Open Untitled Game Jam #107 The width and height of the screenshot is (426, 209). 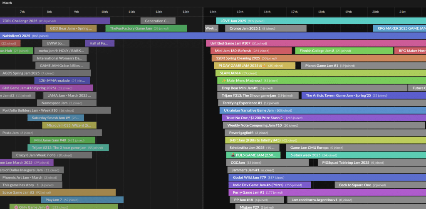[316, 43]
